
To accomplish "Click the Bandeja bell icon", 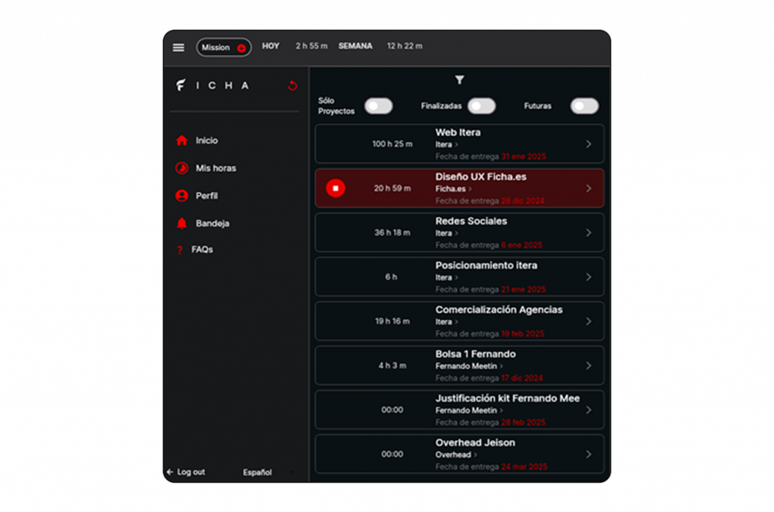I will [181, 223].
